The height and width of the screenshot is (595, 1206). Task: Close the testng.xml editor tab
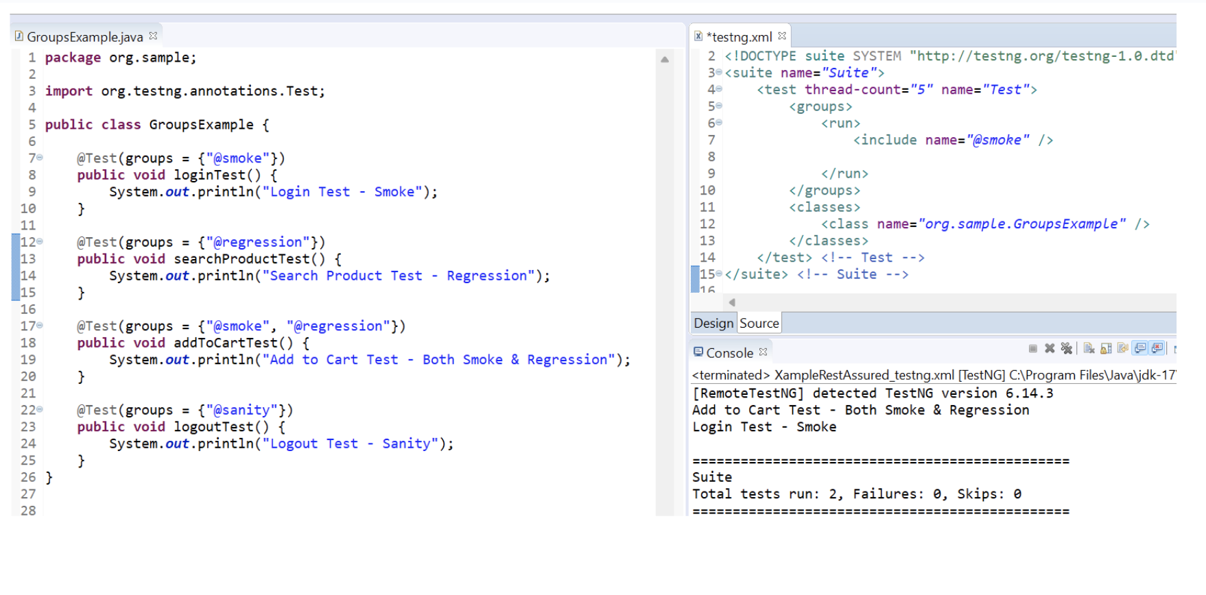point(782,36)
